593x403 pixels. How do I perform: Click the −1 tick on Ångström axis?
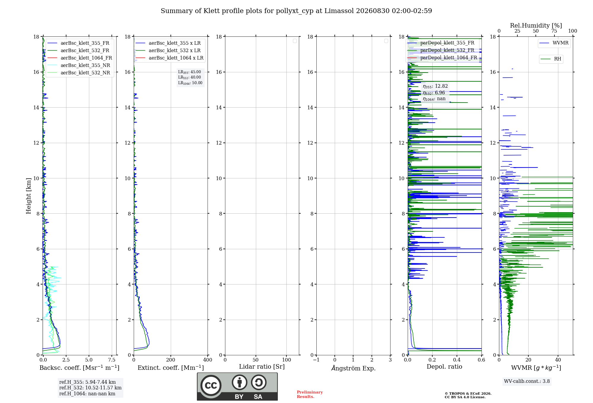tap(316, 360)
